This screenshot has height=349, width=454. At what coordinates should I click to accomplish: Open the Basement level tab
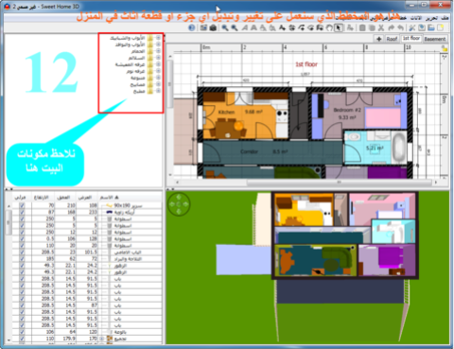tap(435, 39)
